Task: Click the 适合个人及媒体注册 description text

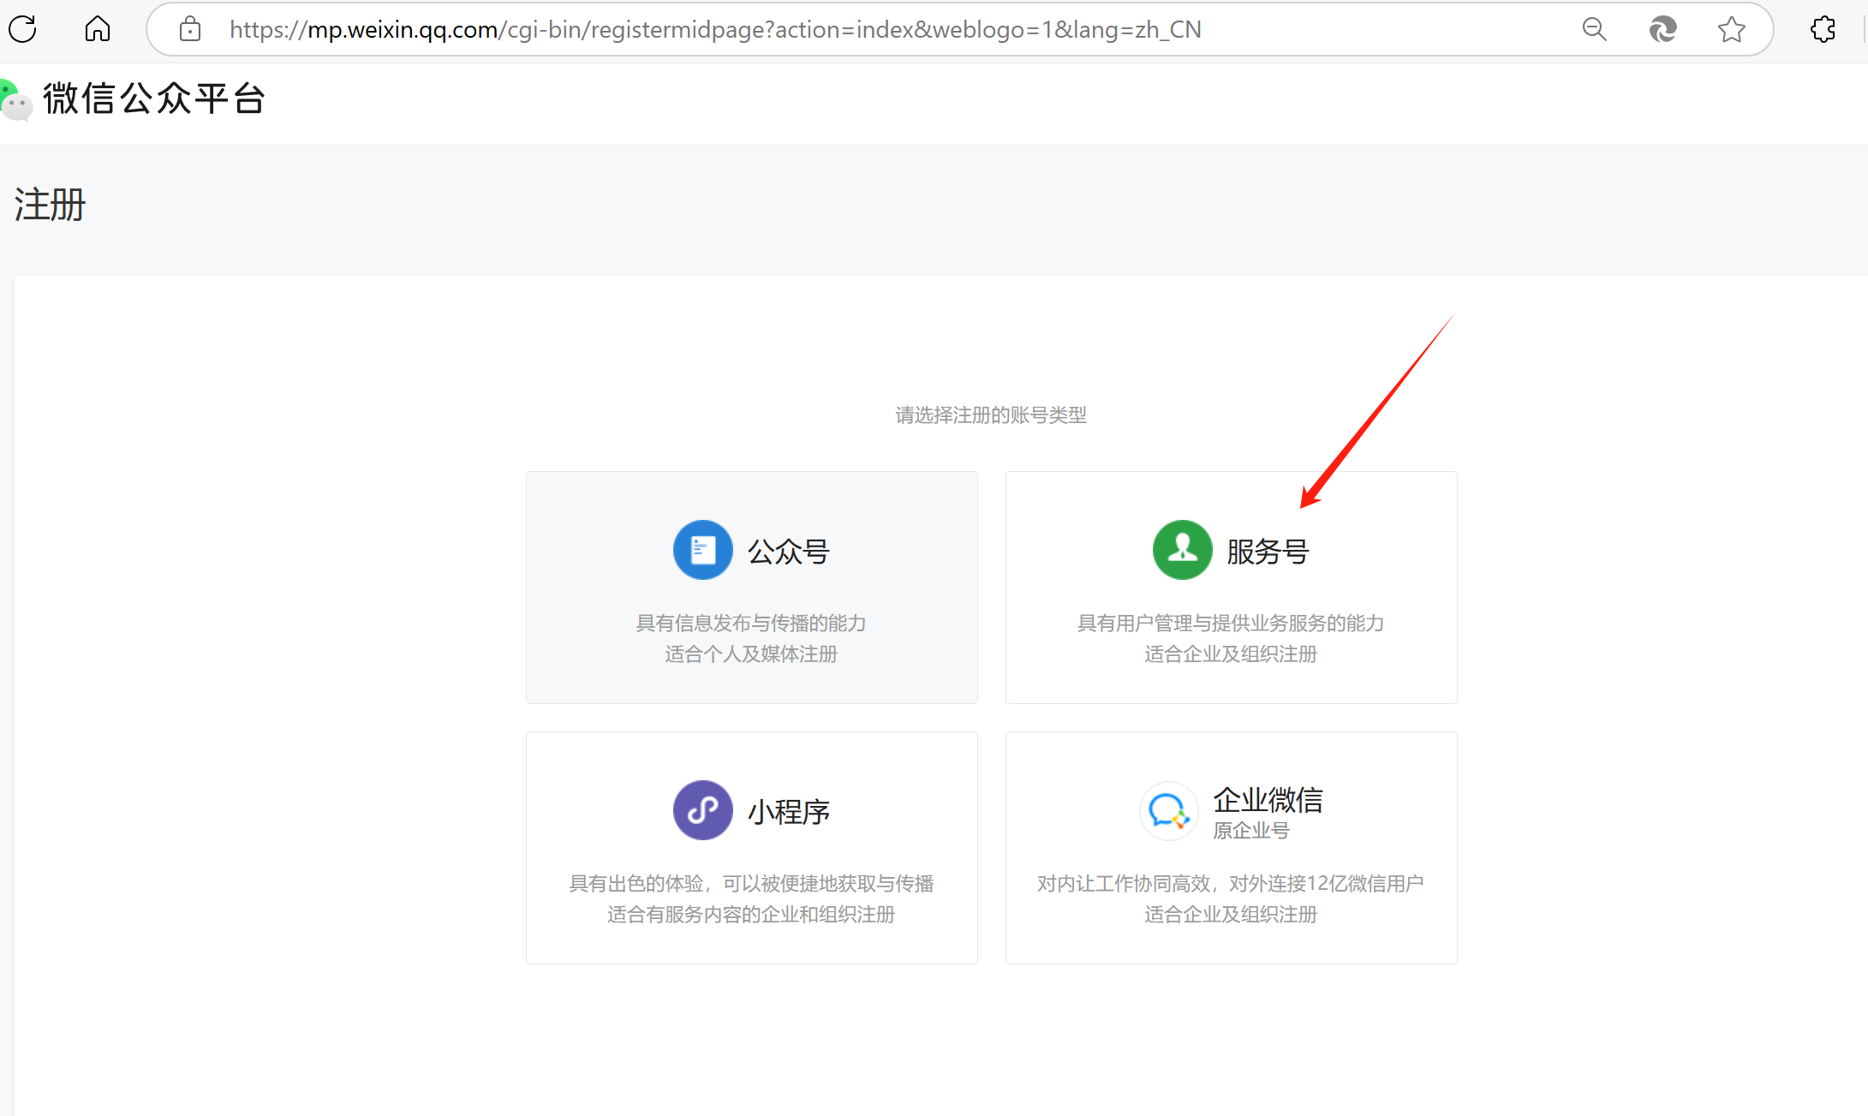Action: [751, 654]
